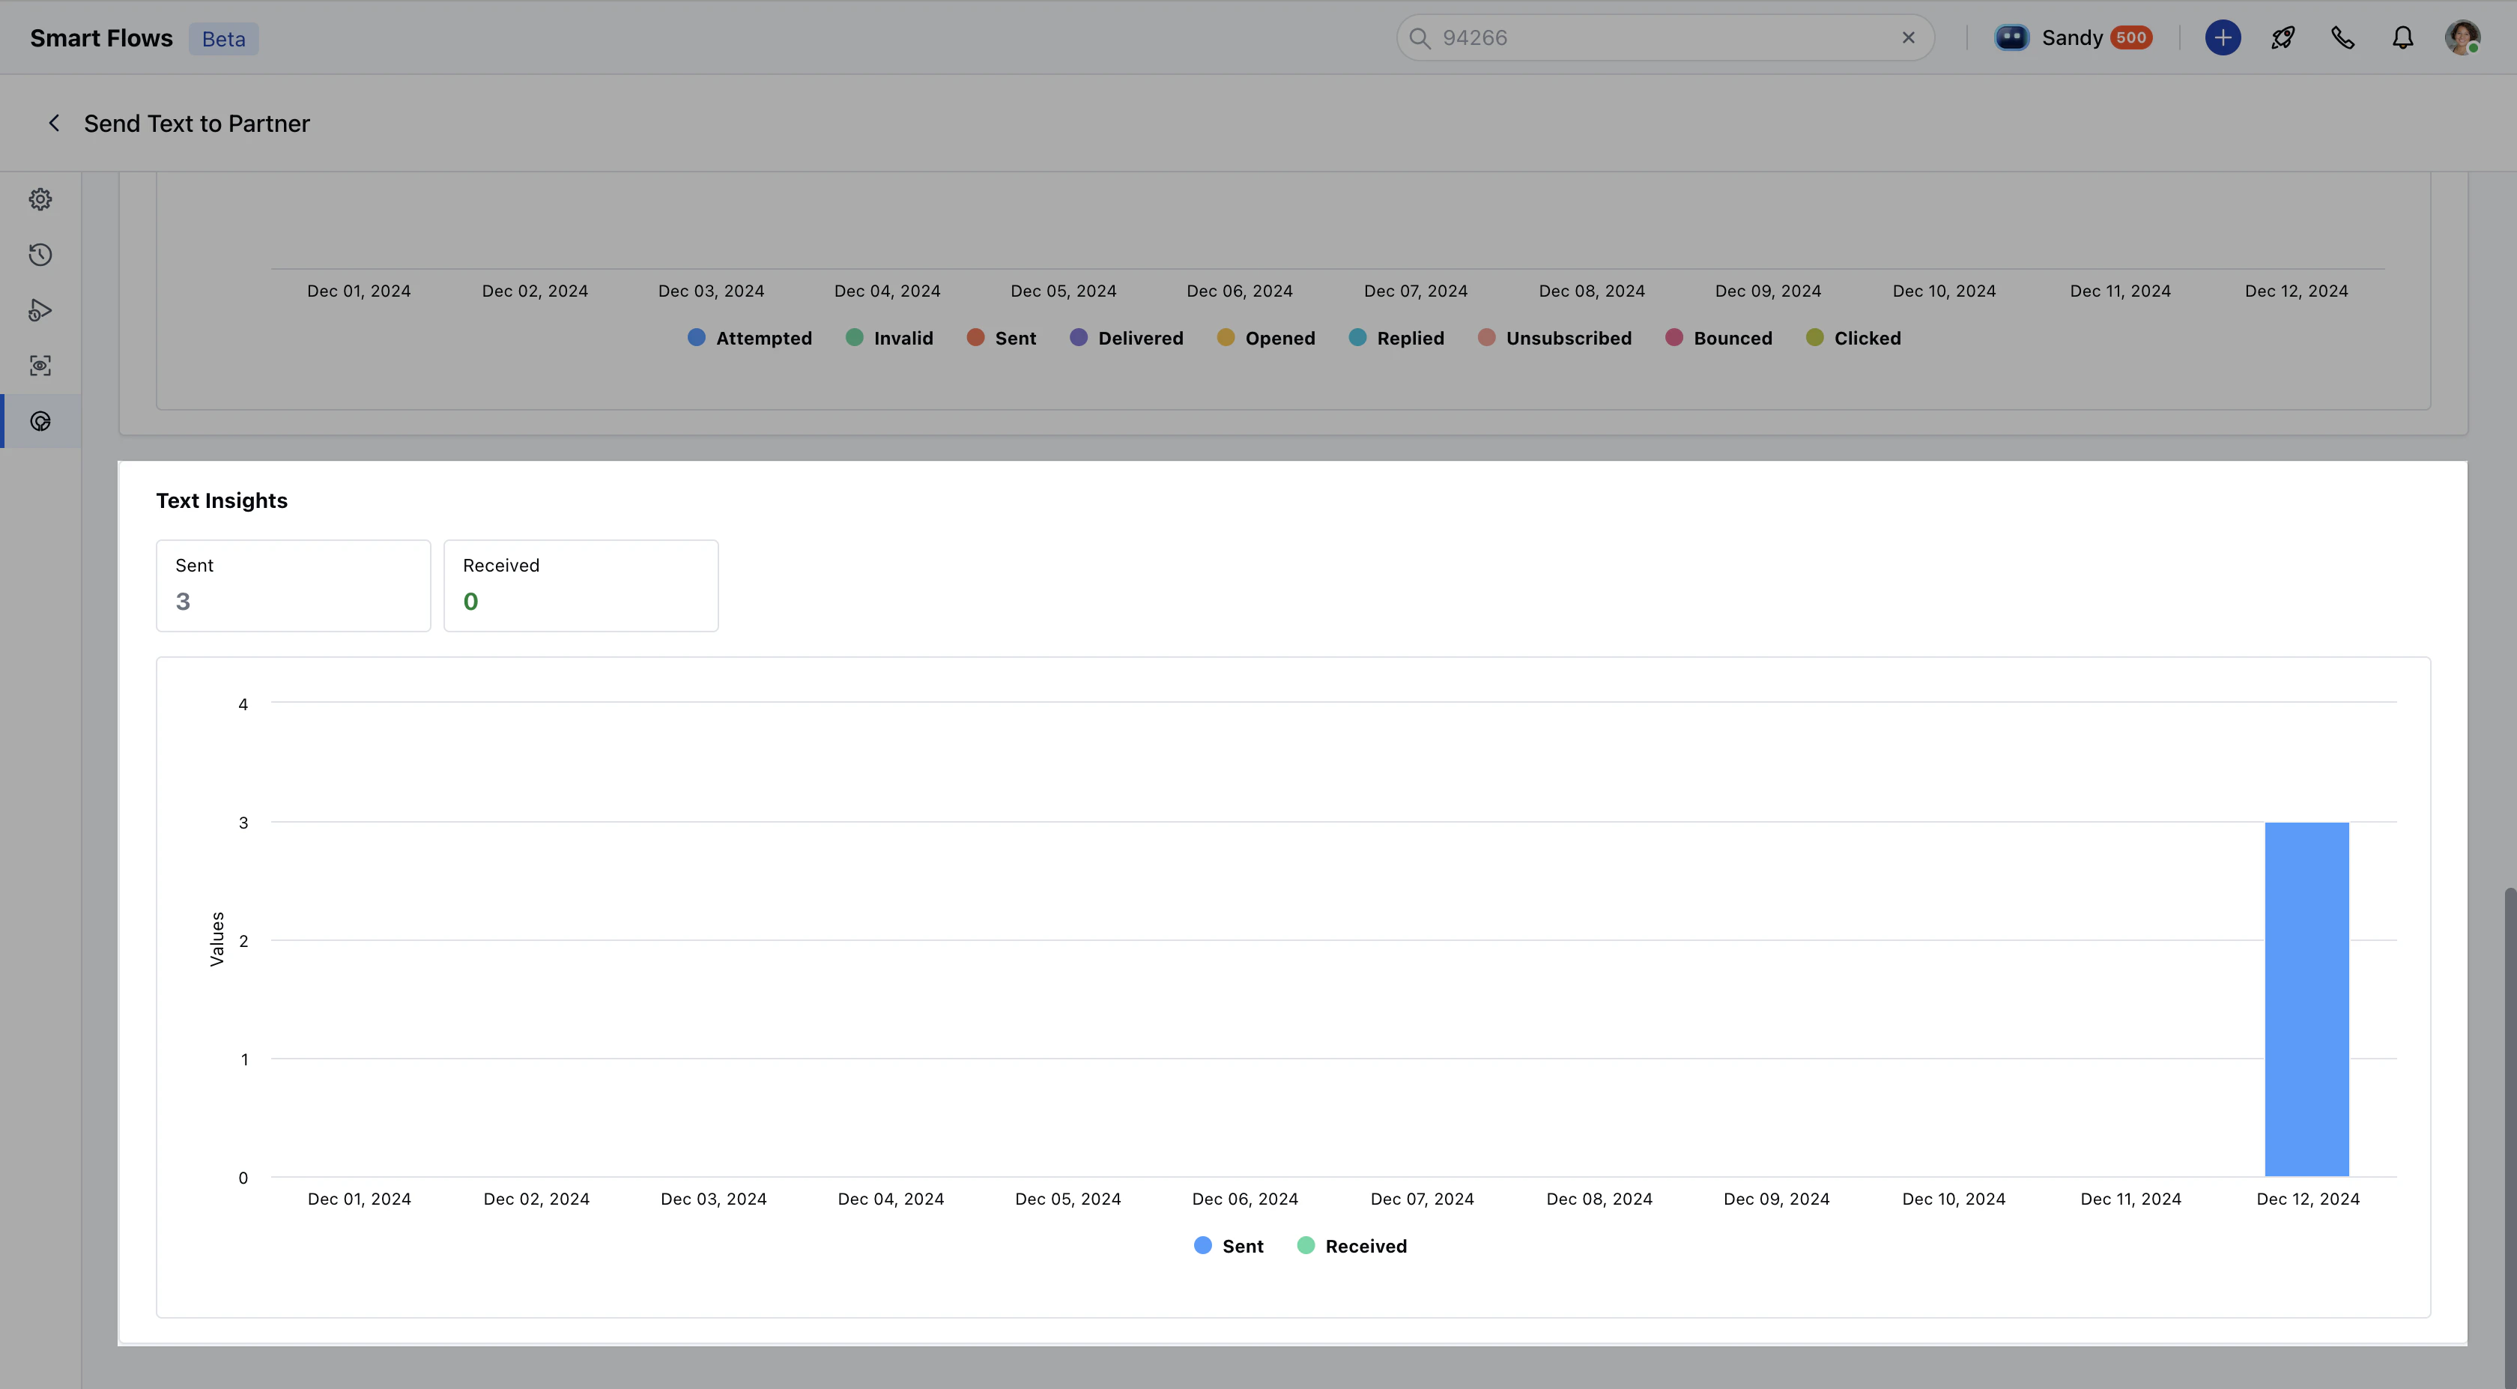Select the scheduled run icon in sidebar

point(40,310)
